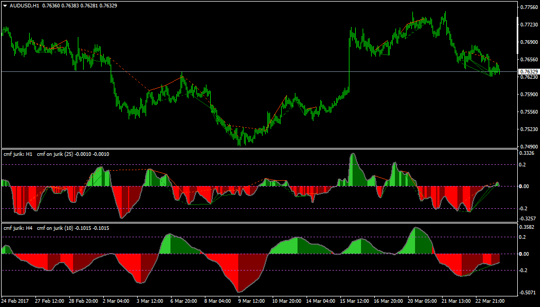Click the horizontal bid price line
Image resolution: width=540 pixels, height=307 pixels.
pos(259,71)
